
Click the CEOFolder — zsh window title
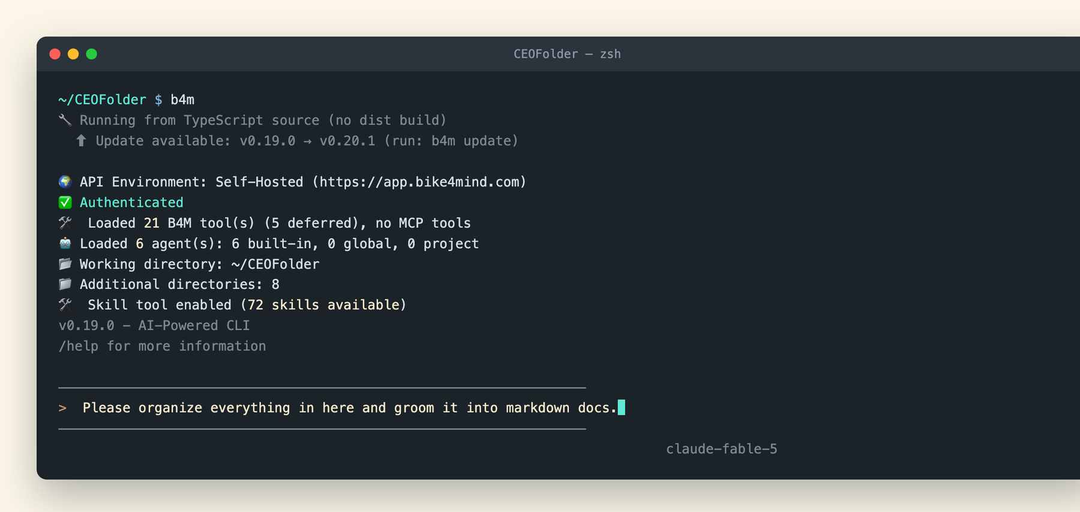pyautogui.click(x=567, y=54)
